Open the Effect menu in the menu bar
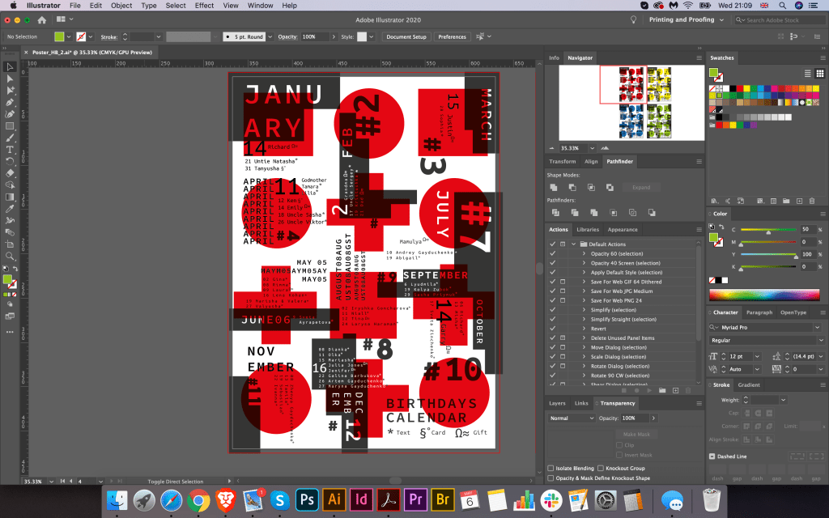The width and height of the screenshot is (829, 518). (204, 6)
